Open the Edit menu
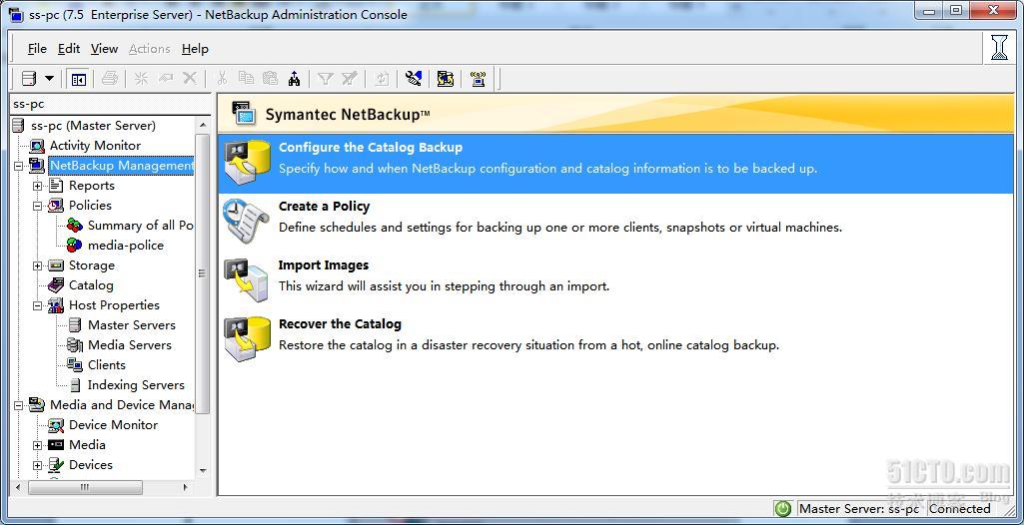This screenshot has width=1024, height=525. point(69,49)
